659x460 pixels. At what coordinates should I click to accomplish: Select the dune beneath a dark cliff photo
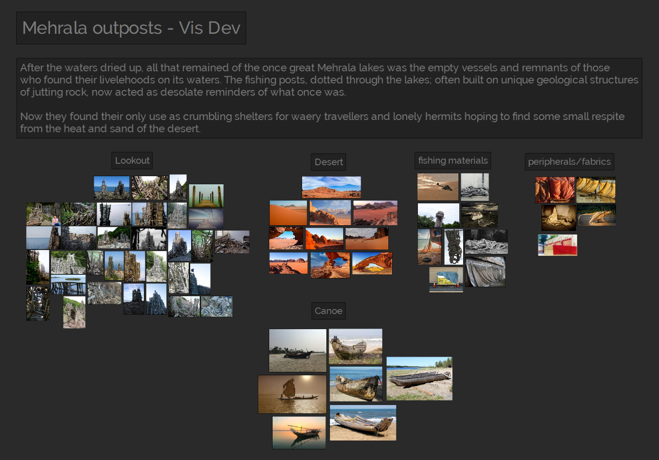pos(366,239)
